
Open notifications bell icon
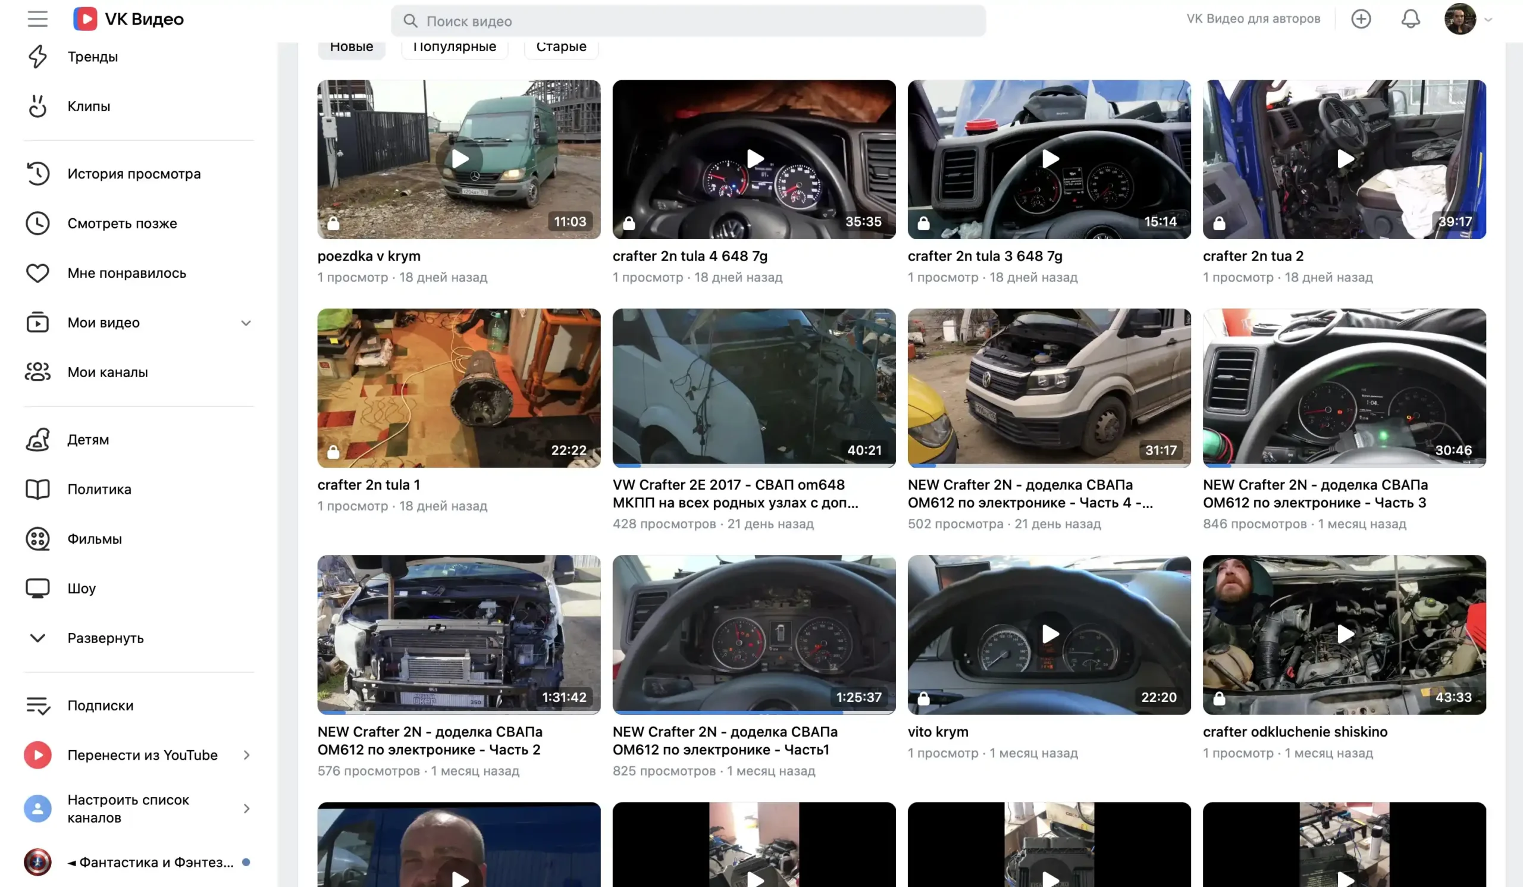pyautogui.click(x=1410, y=18)
